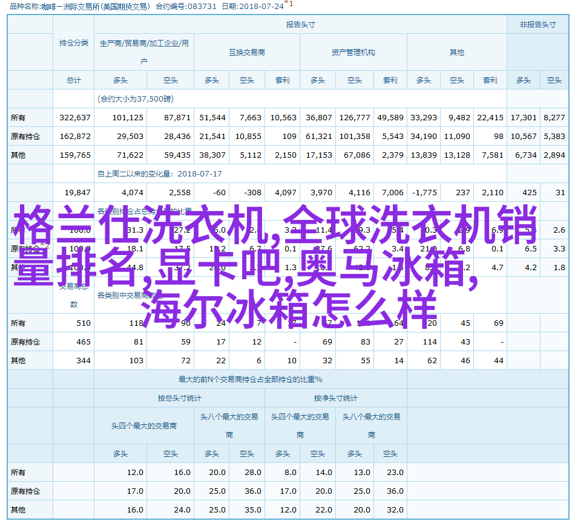Select the trader count 114
Screen dimensions: 575x524
point(430,341)
